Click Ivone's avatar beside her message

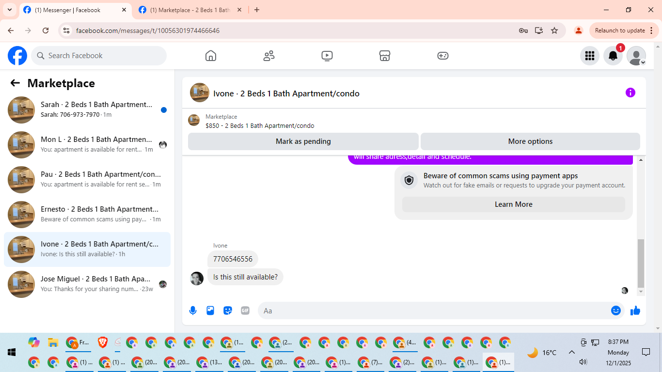197,279
